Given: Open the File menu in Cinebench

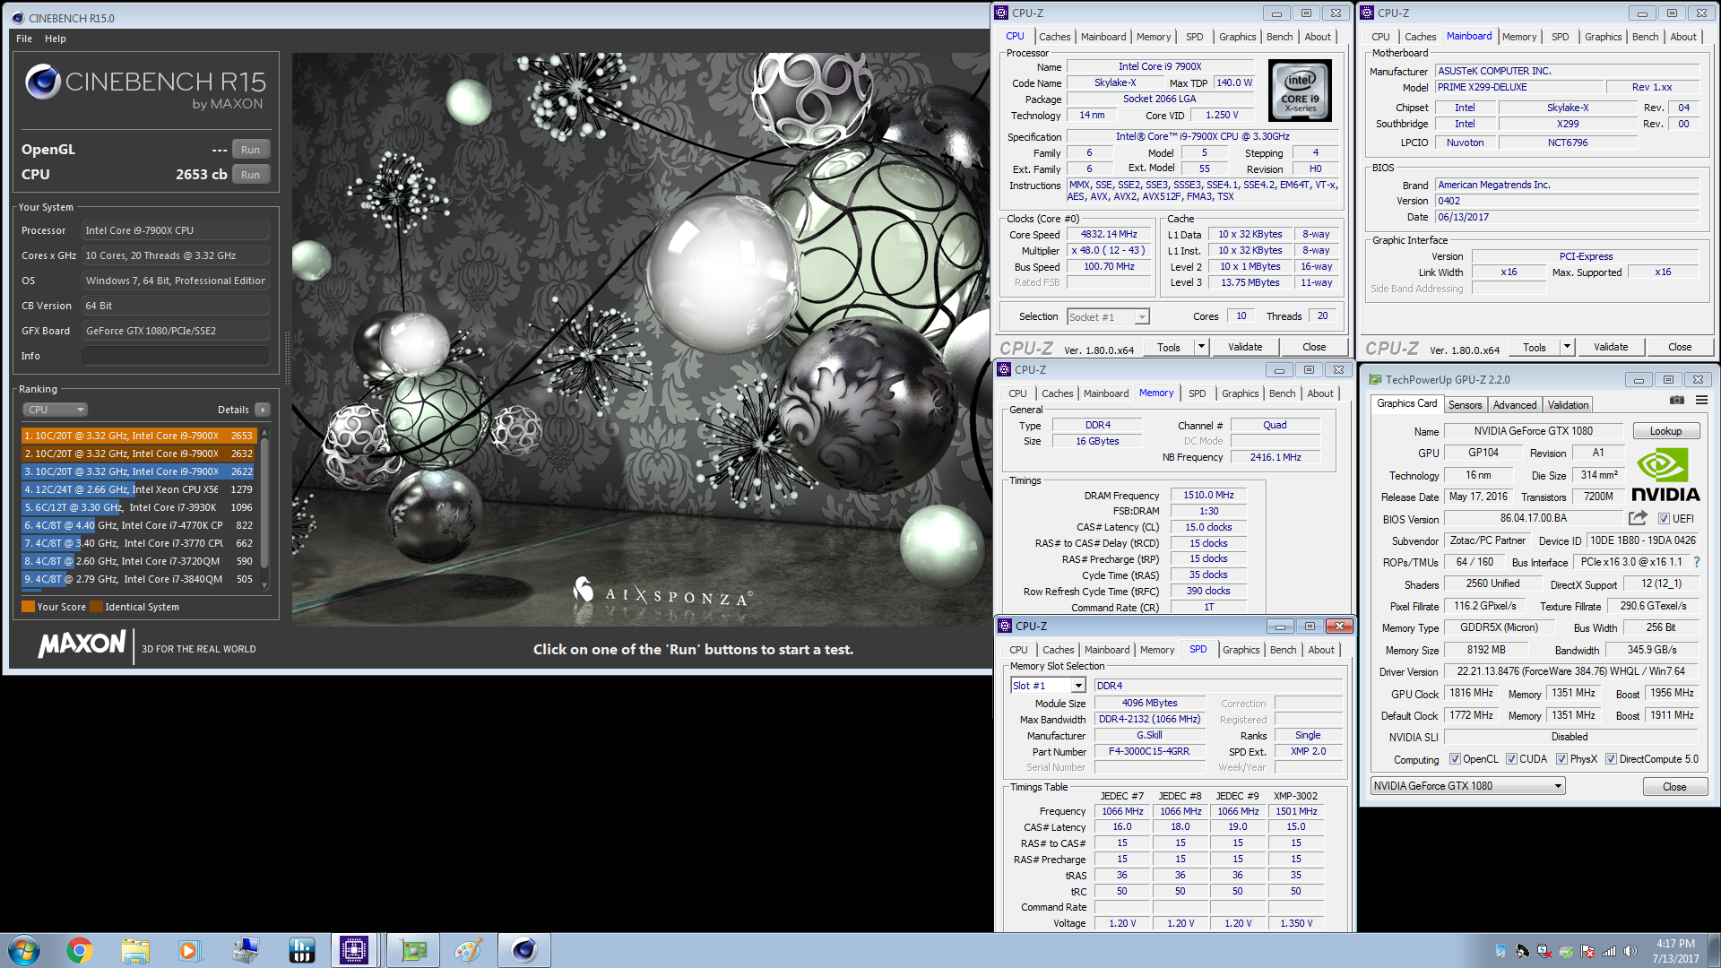Looking at the screenshot, I should pyautogui.click(x=24, y=39).
